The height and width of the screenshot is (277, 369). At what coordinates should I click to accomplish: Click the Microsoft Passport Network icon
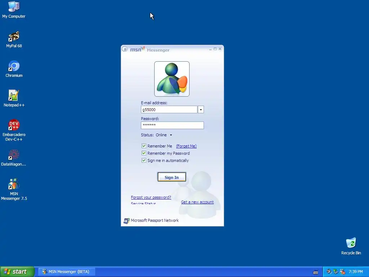(126, 221)
